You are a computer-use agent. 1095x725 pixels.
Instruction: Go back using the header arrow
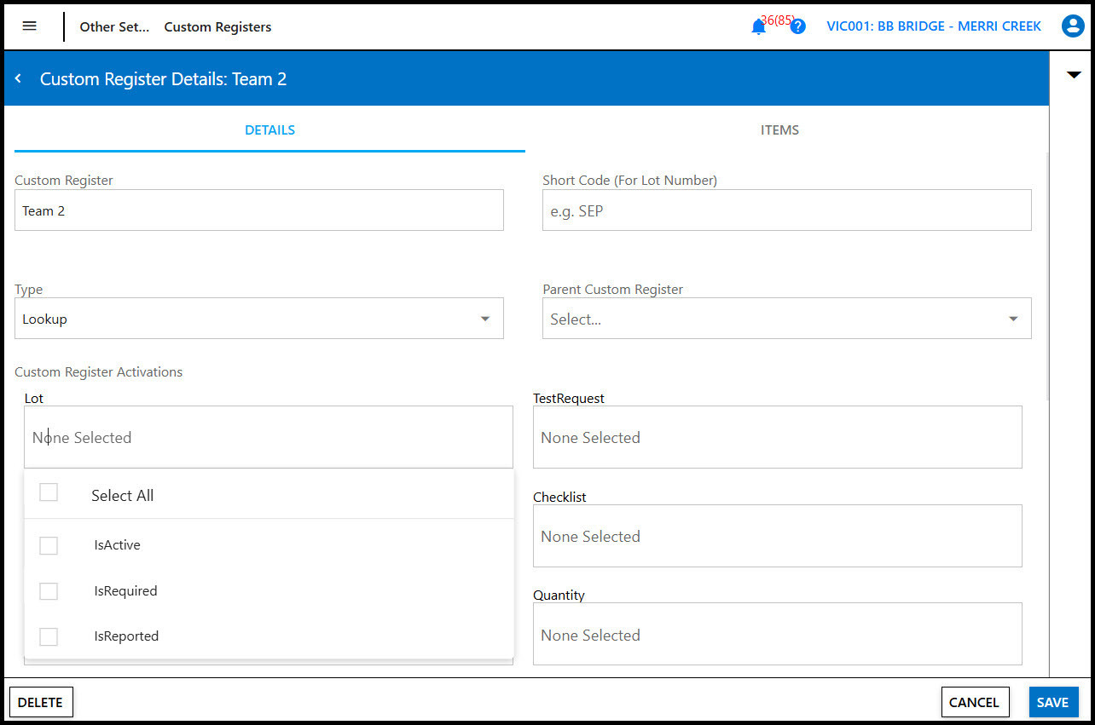pyautogui.click(x=18, y=78)
